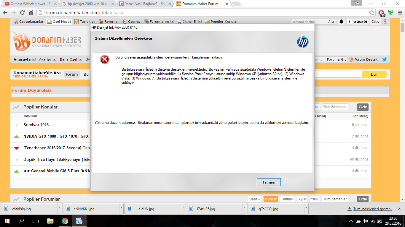Open the Ayarlar menu item

coord(45,59)
